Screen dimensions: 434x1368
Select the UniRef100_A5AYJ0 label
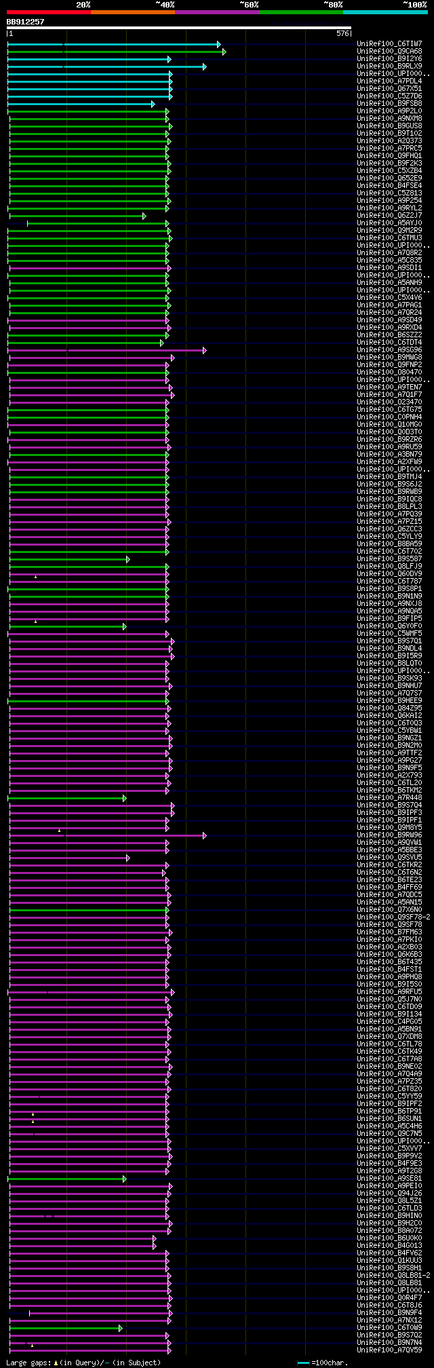pos(389,223)
